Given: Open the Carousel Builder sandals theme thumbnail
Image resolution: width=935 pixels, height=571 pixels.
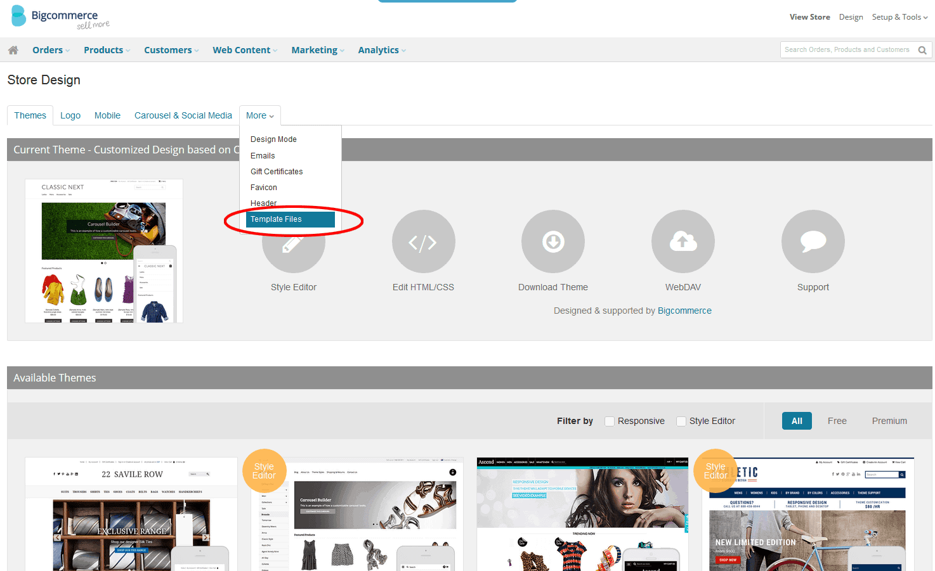Looking at the screenshot, I should [358, 514].
